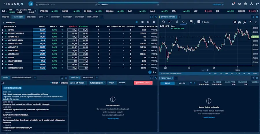
Task: Switch to BEST & WORST tab
Action: coord(93,17)
